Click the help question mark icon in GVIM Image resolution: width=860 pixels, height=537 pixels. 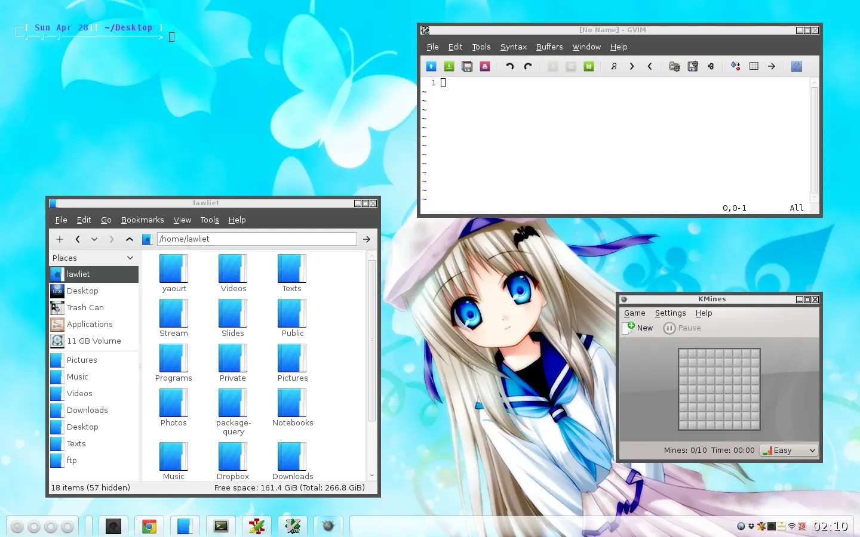coord(796,66)
